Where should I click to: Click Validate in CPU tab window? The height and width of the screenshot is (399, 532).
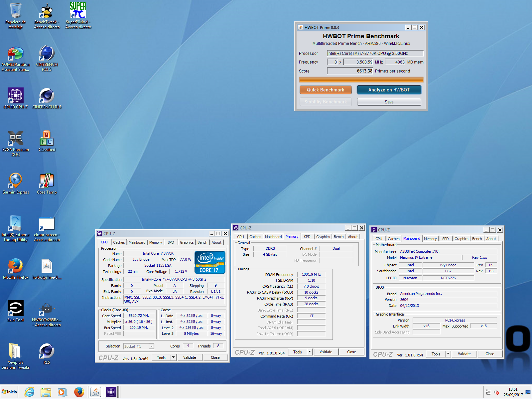point(190,357)
